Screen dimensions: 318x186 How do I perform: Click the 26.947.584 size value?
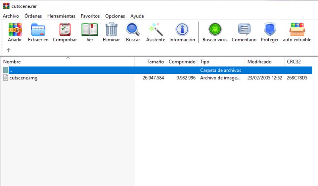tap(153, 78)
